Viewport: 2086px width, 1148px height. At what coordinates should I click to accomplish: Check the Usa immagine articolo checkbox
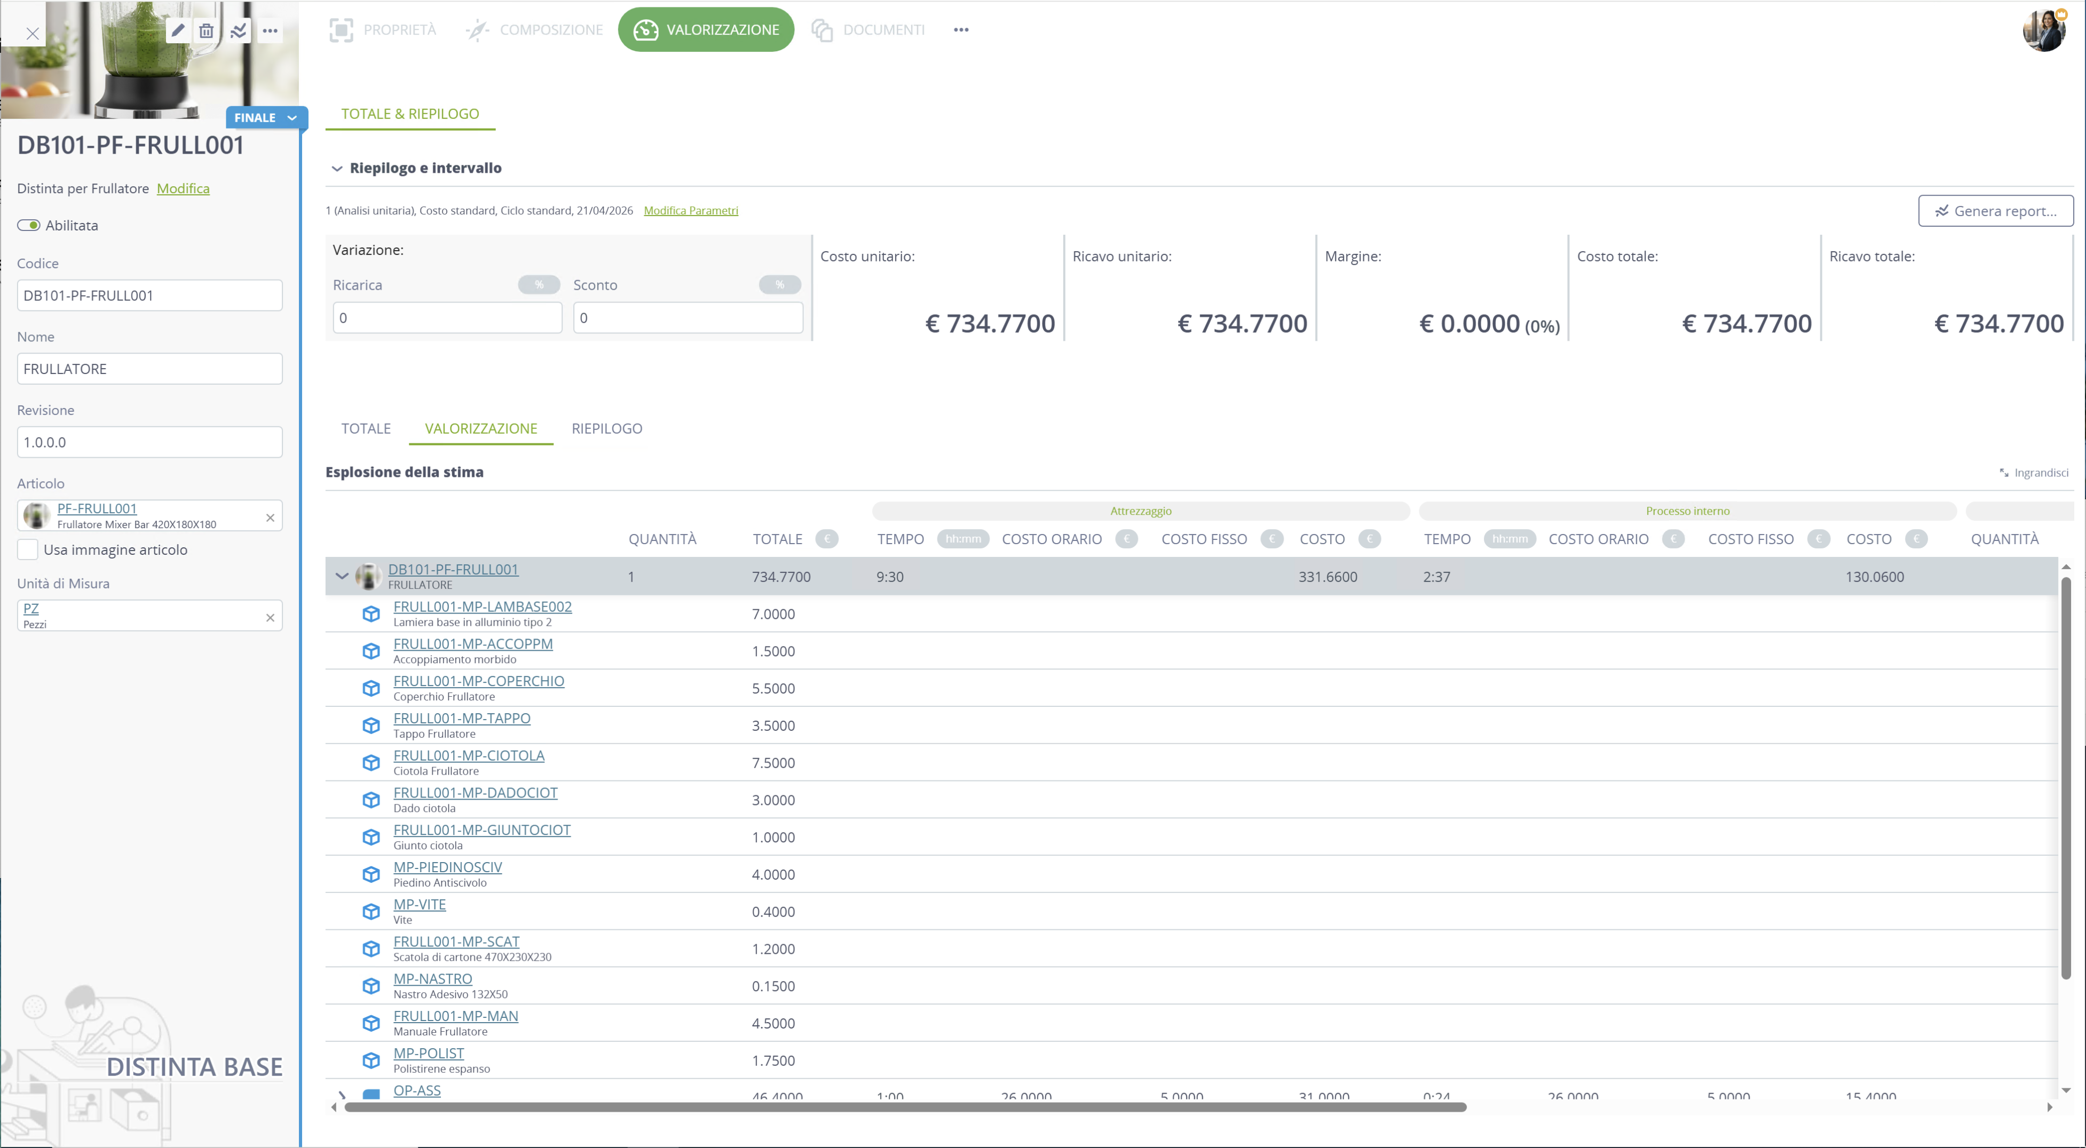pyautogui.click(x=28, y=549)
